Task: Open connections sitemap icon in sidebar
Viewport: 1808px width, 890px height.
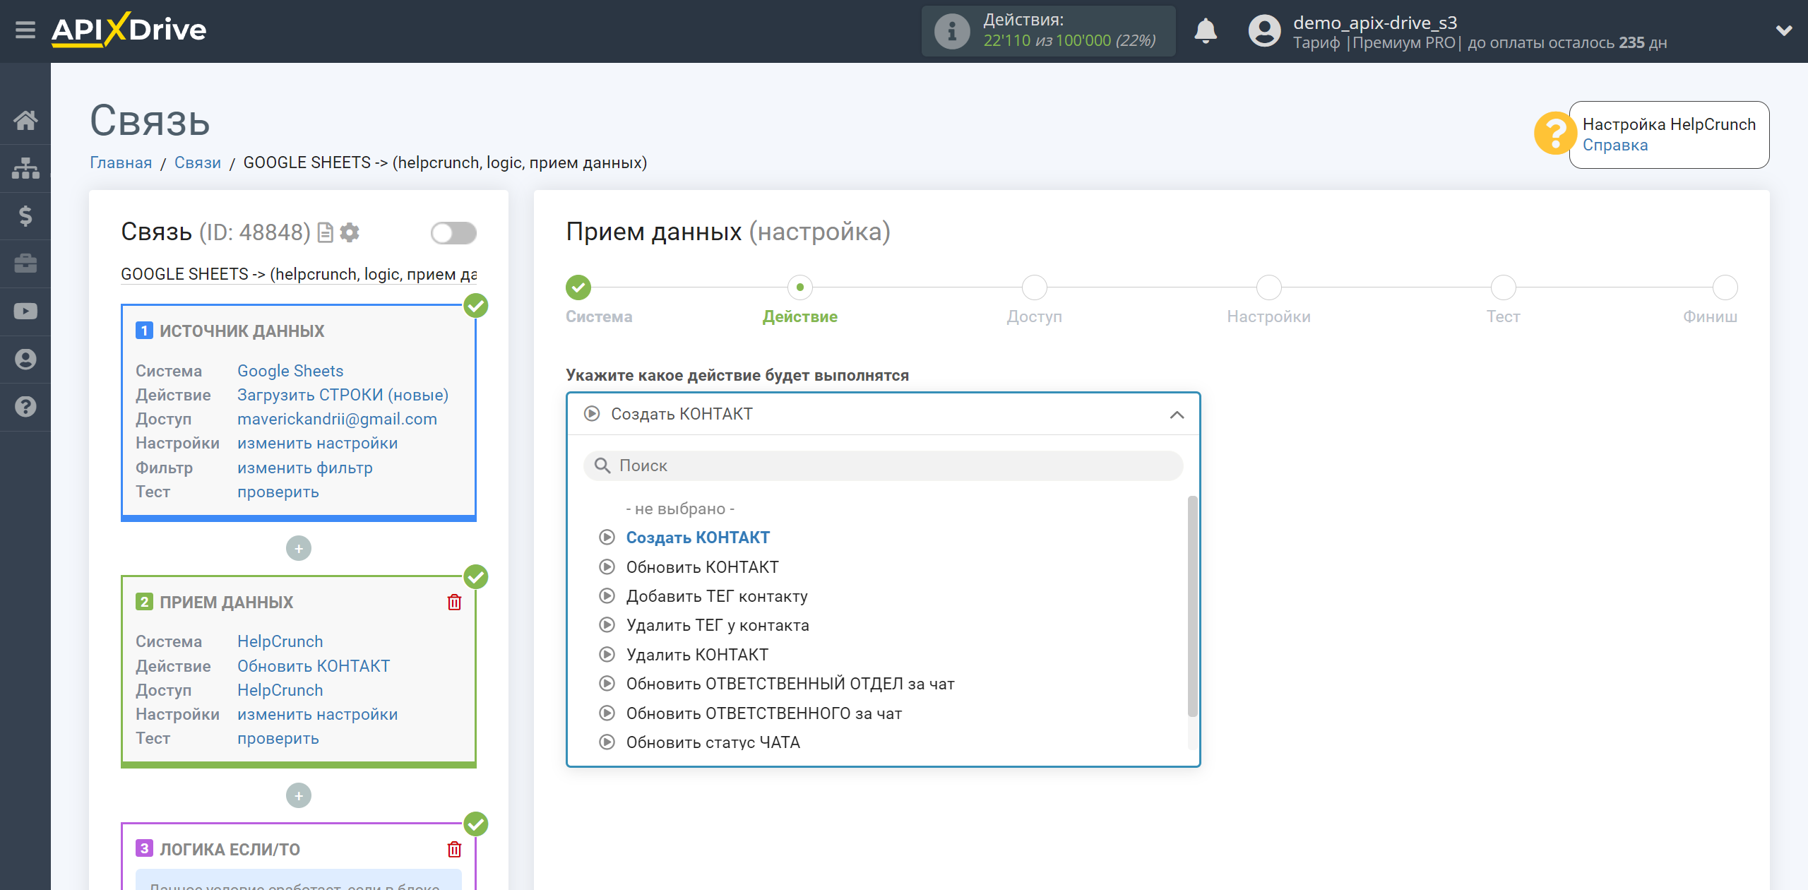Action: click(x=25, y=168)
